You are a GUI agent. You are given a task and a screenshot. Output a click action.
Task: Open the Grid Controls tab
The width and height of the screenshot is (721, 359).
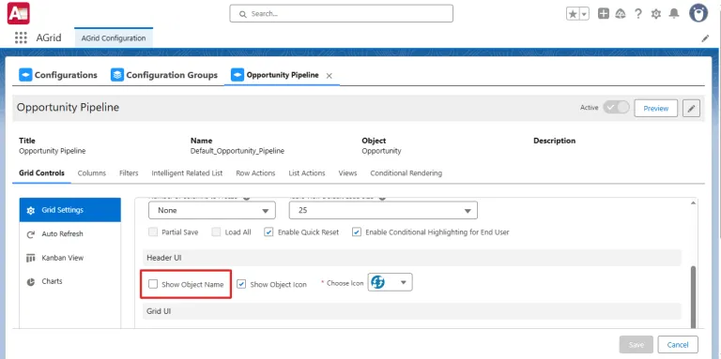(x=42, y=173)
